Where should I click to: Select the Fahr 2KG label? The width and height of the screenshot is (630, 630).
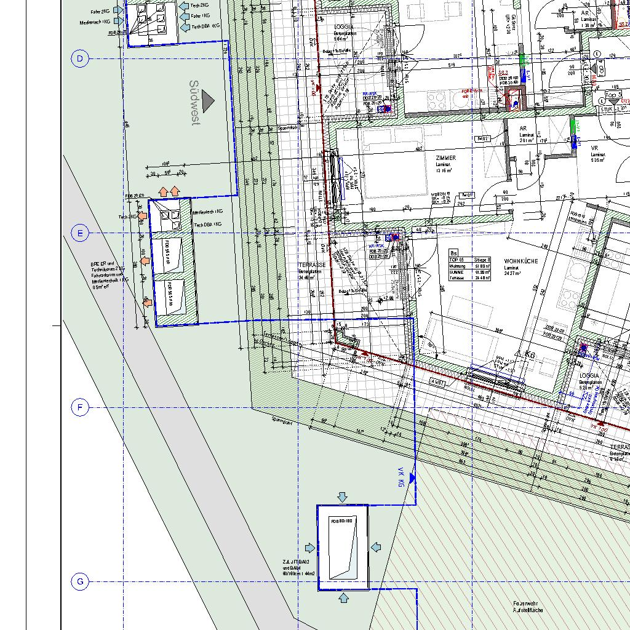click(100, 11)
